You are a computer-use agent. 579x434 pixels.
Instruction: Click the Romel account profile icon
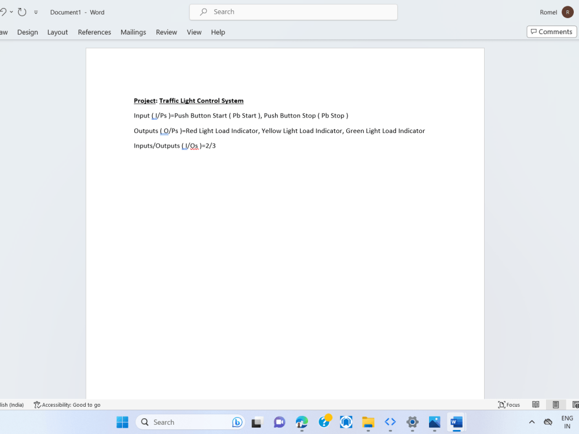tap(567, 12)
